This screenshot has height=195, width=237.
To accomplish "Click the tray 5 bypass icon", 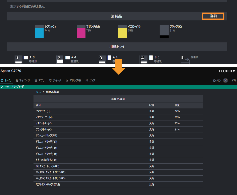I will coord(185,60).
